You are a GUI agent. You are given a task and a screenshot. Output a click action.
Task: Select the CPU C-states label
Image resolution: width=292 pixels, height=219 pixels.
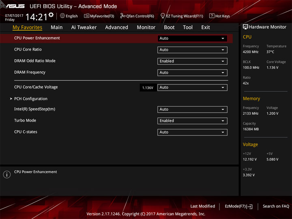pyautogui.click(x=26, y=132)
